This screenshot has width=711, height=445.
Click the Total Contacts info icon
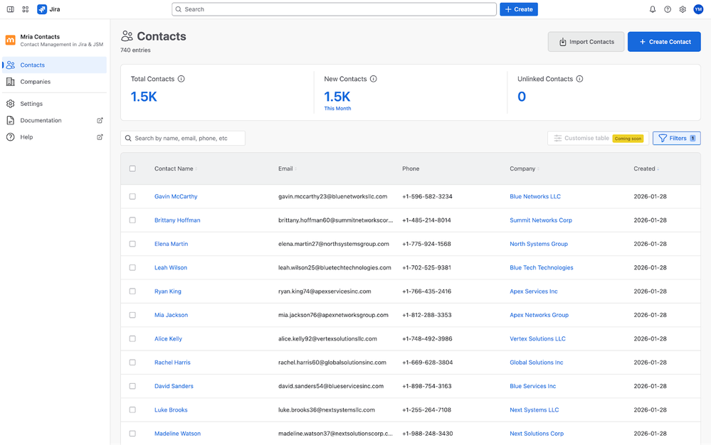click(181, 79)
